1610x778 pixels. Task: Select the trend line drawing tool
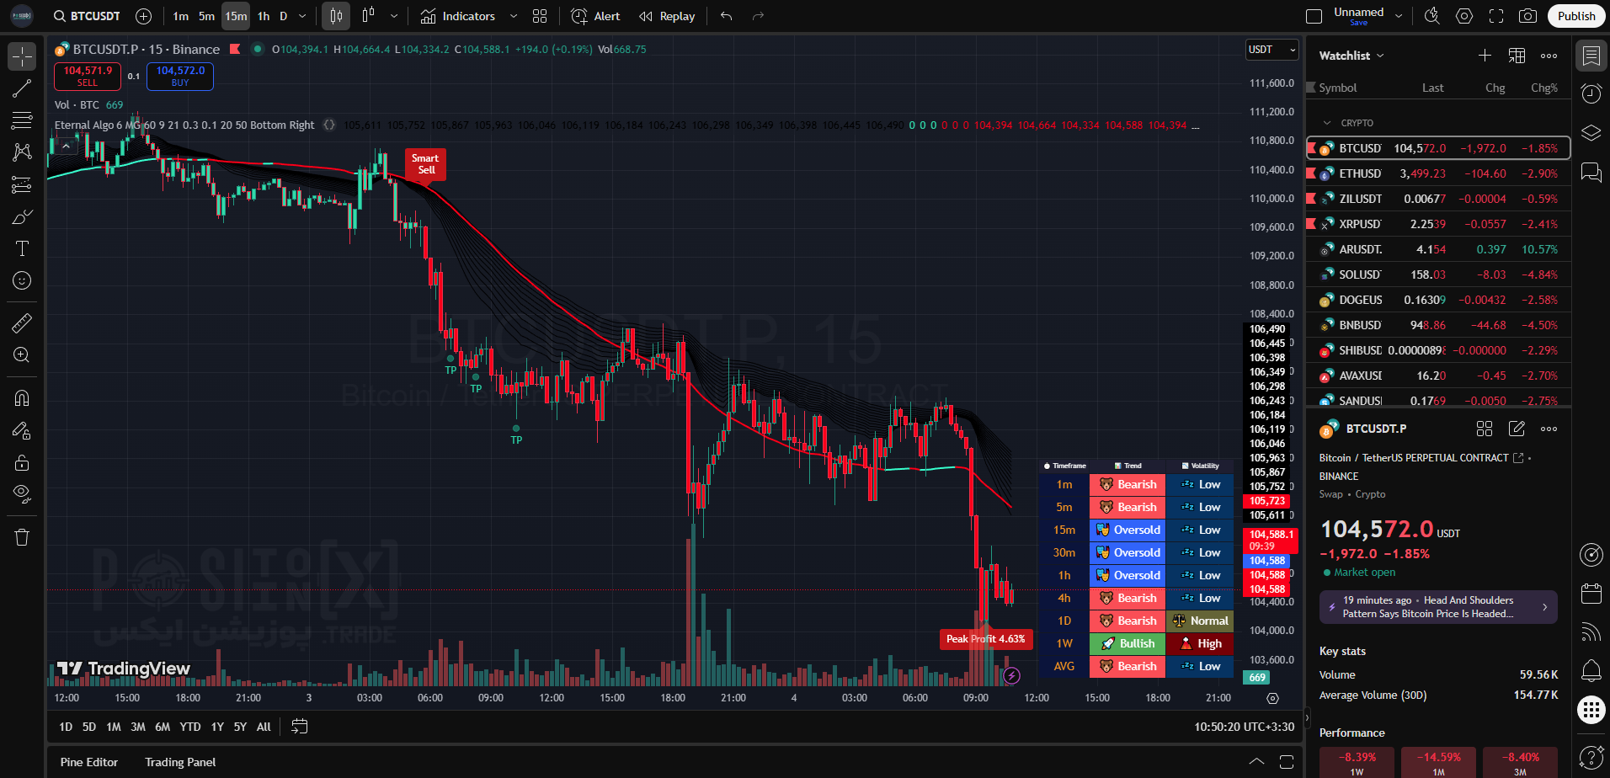pyautogui.click(x=22, y=88)
